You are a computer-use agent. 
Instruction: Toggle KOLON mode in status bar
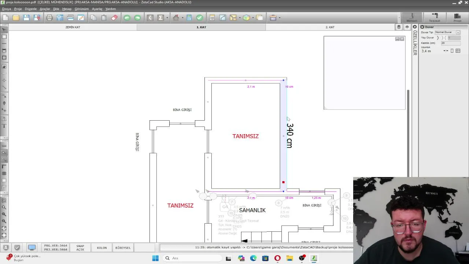tap(102, 248)
